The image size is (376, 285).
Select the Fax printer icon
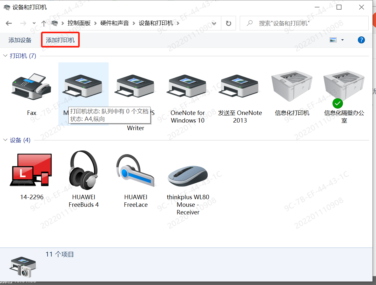click(x=31, y=85)
